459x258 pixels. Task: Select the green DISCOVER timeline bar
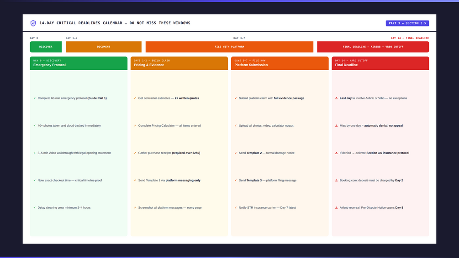(46, 47)
